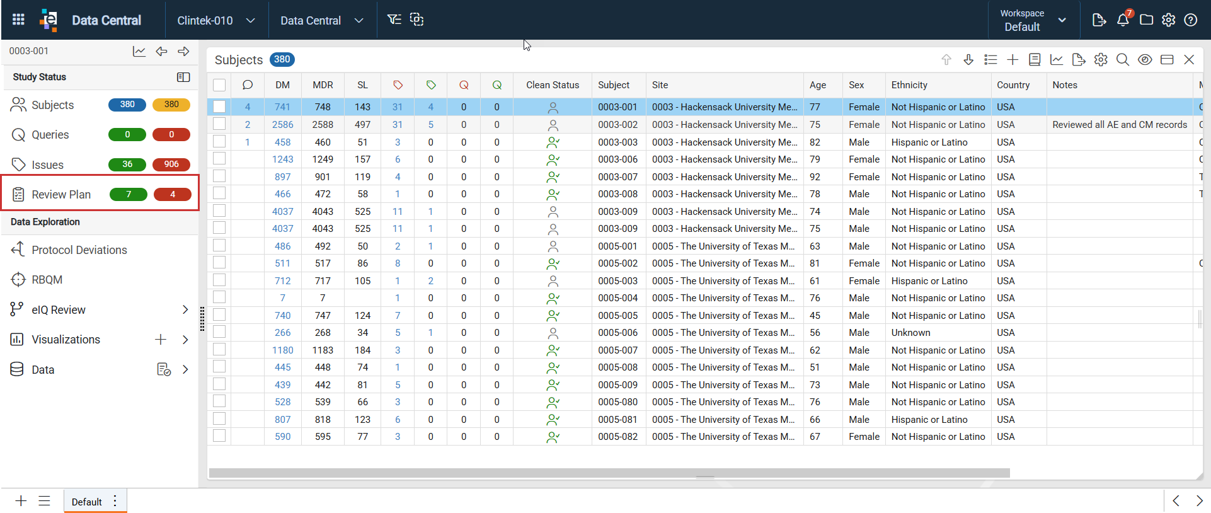
Task: Click Notes cell 'Reviewed all AE and CM records'
Action: pos(1120,125)
